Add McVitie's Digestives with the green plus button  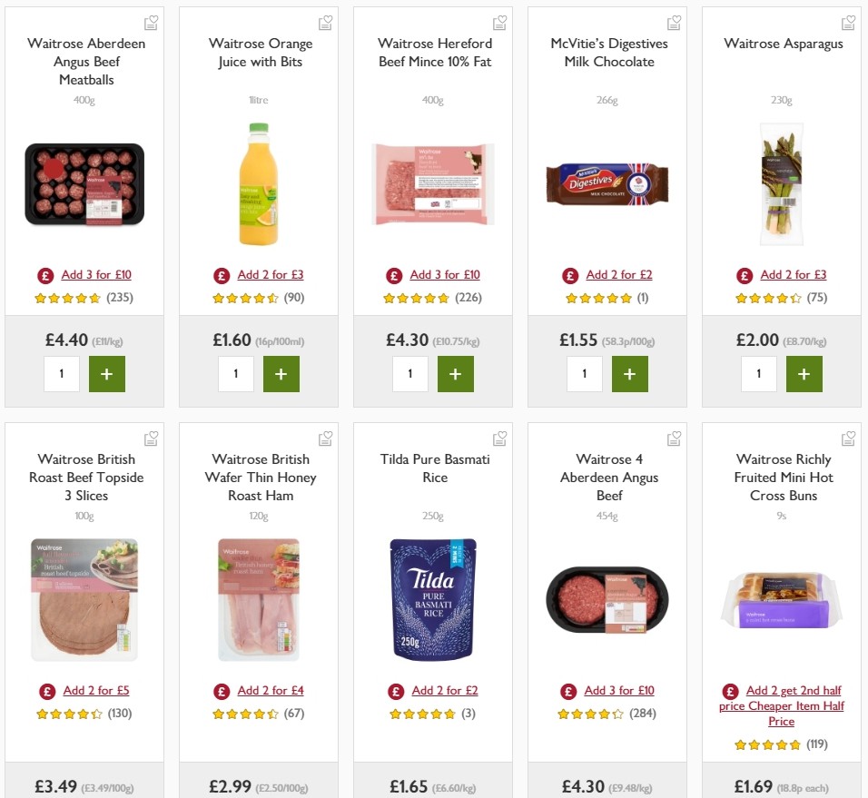(630, 373)
